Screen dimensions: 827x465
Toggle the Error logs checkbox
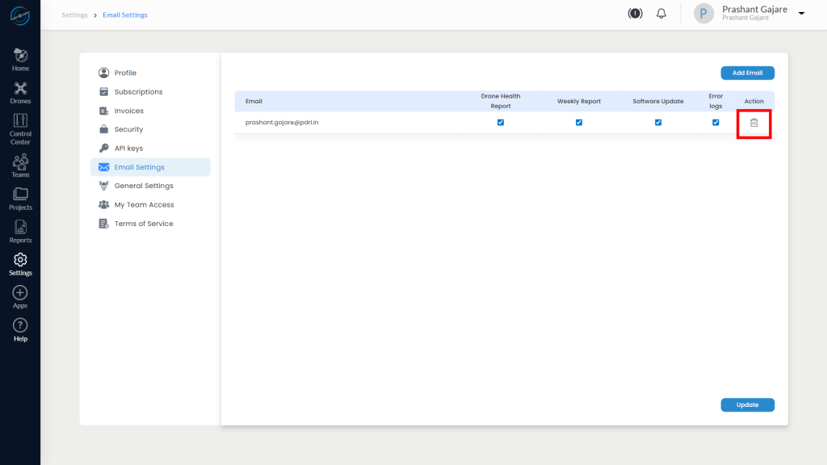[715, 122]
